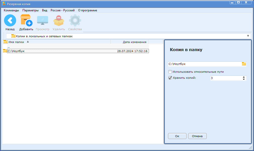Image resolution: width=254 pixels, height=151 pixels.
Task: Click the Добавить add folder icon
Action: (x=26, y=20)
